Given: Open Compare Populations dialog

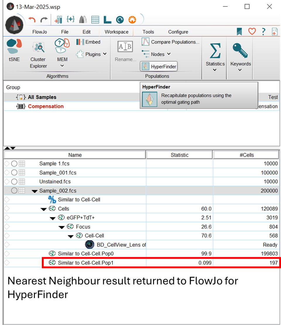Looking at the screenshot, I should coord(171,42).
